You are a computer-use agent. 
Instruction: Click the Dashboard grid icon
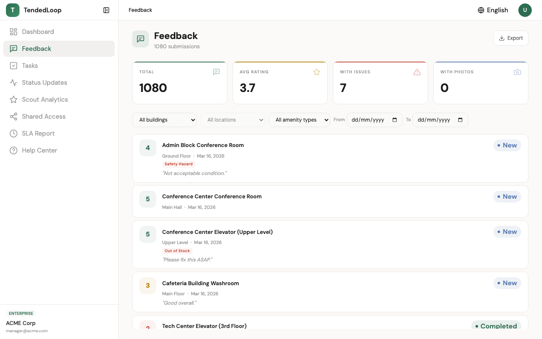[x=14, y=32]
